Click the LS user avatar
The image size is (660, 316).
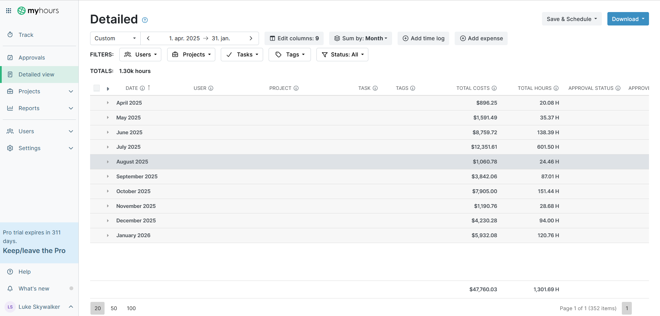10,307
